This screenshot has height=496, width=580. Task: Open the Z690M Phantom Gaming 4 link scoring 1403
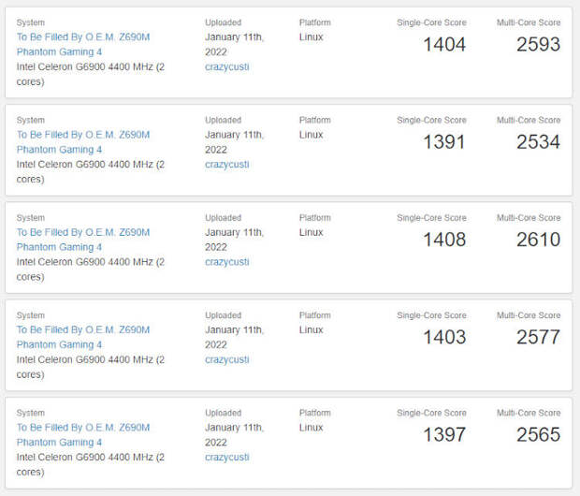tap(82, 337)
